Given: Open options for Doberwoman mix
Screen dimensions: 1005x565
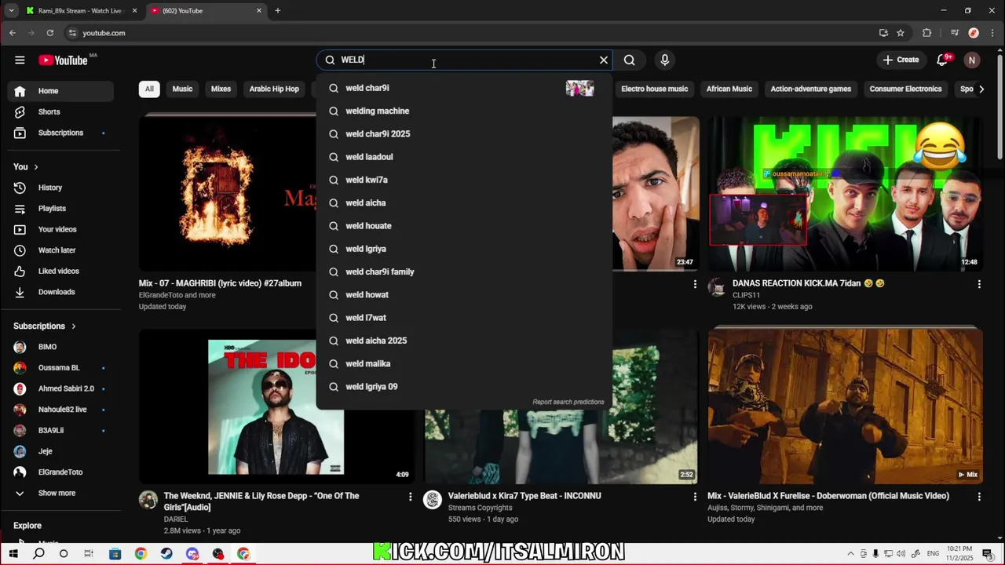Looking at the screenshot, I should click(x=979, y=497).
